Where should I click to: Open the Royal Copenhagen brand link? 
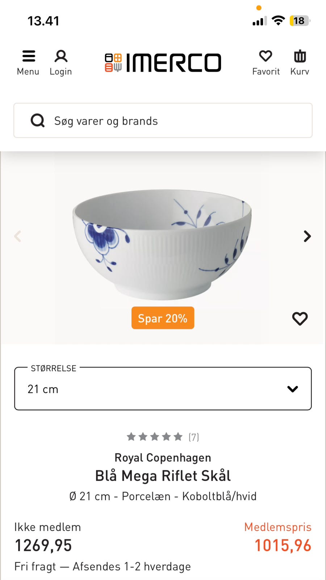click(x=163, y=457)
